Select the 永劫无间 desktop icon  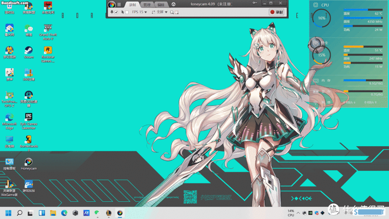coord(48,8)
